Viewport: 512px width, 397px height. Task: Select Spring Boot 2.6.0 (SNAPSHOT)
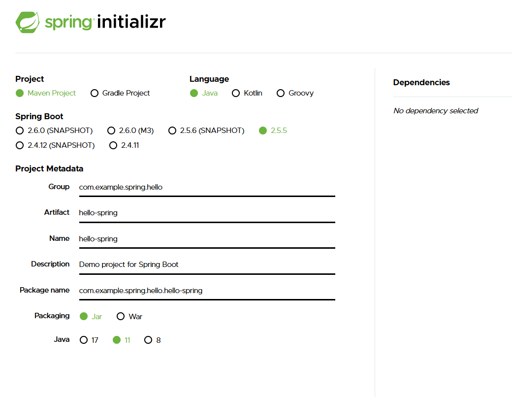tap(20, 131)
